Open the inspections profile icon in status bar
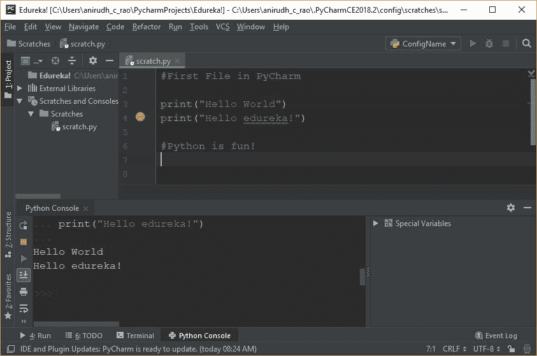This screenshot has height=356, width=537. point(527,349)
